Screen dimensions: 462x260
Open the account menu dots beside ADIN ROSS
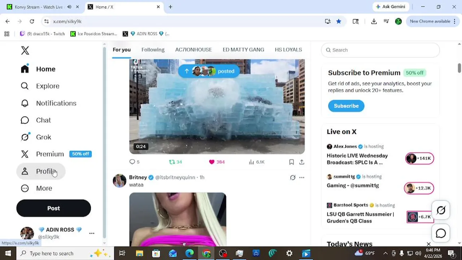click(x=92, y=233)
